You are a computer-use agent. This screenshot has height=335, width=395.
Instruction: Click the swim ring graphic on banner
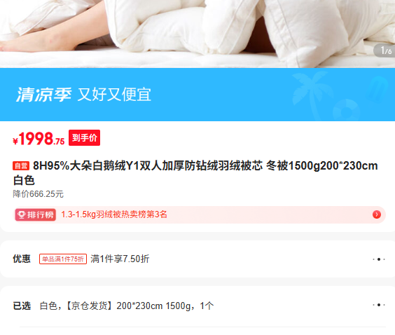(x=347, y=110)
